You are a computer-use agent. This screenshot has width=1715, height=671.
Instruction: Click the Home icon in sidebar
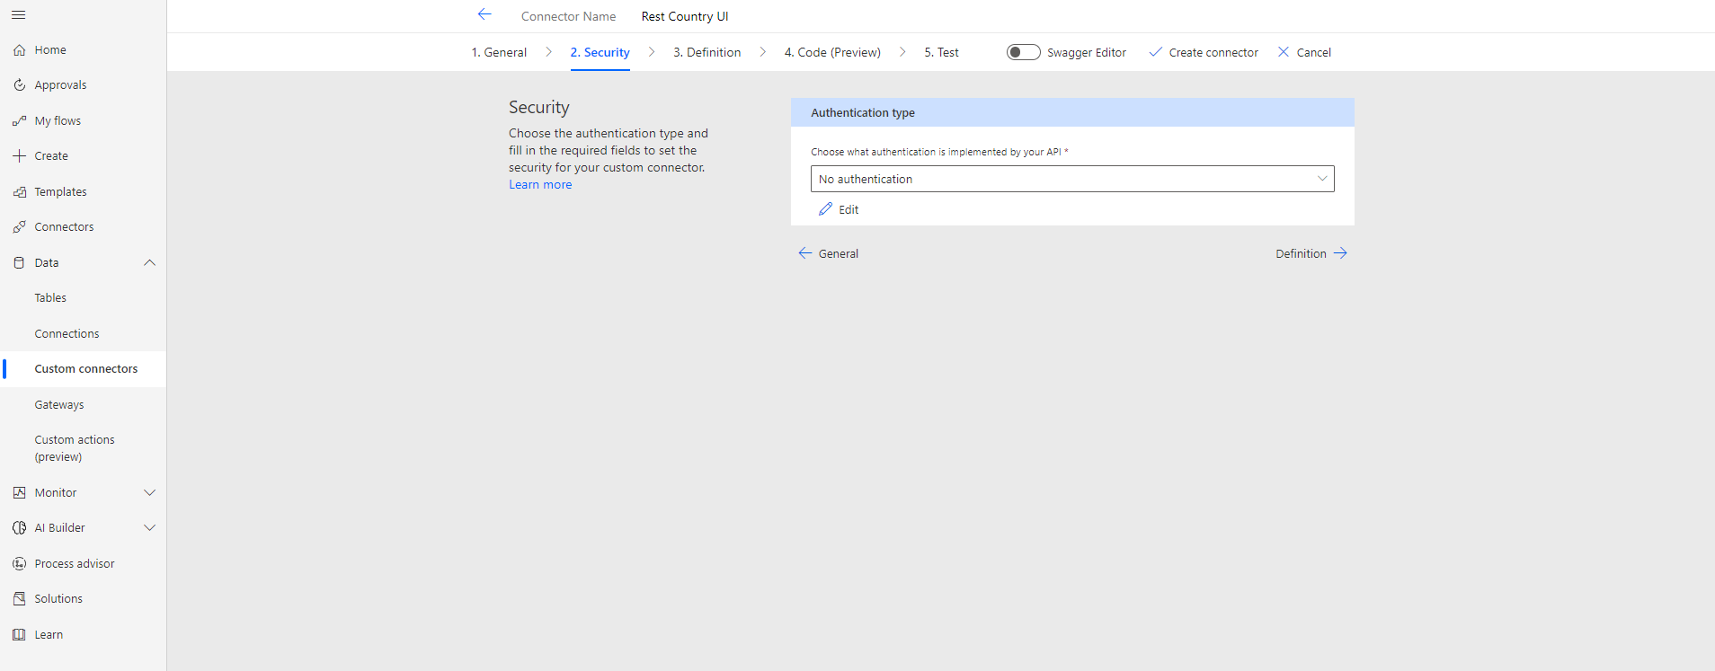19,50
